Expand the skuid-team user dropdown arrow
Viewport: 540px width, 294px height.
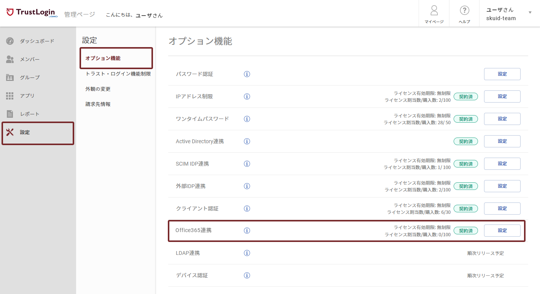tap(530, 13)
